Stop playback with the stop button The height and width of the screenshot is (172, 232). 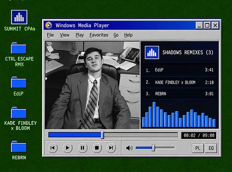(97, 148)
